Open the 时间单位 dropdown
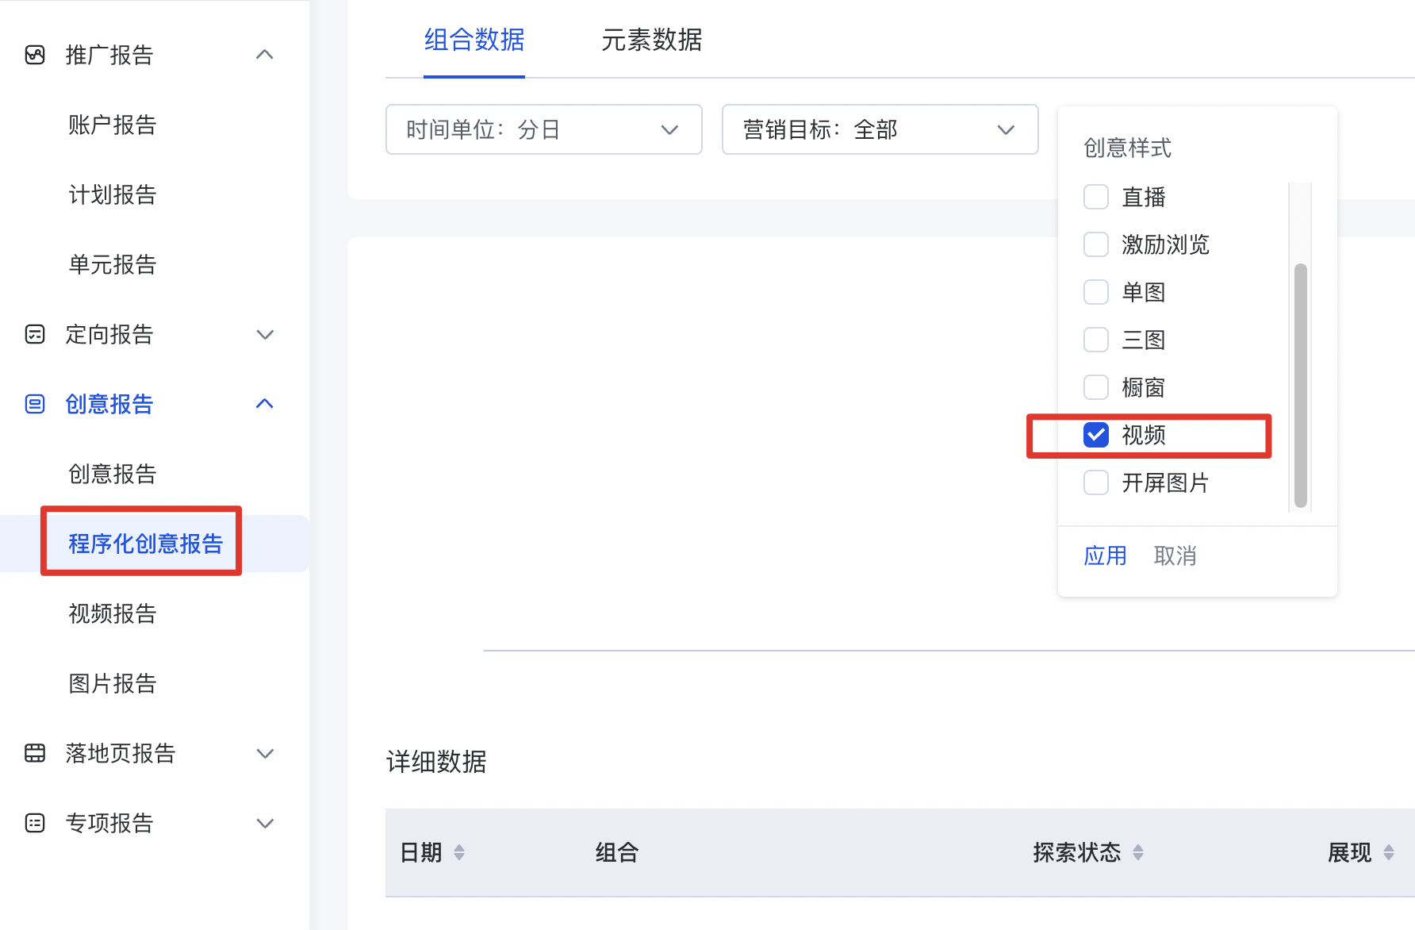This screenshot has width=1415, height=930. pyautogui.click(x=543, y=129)
